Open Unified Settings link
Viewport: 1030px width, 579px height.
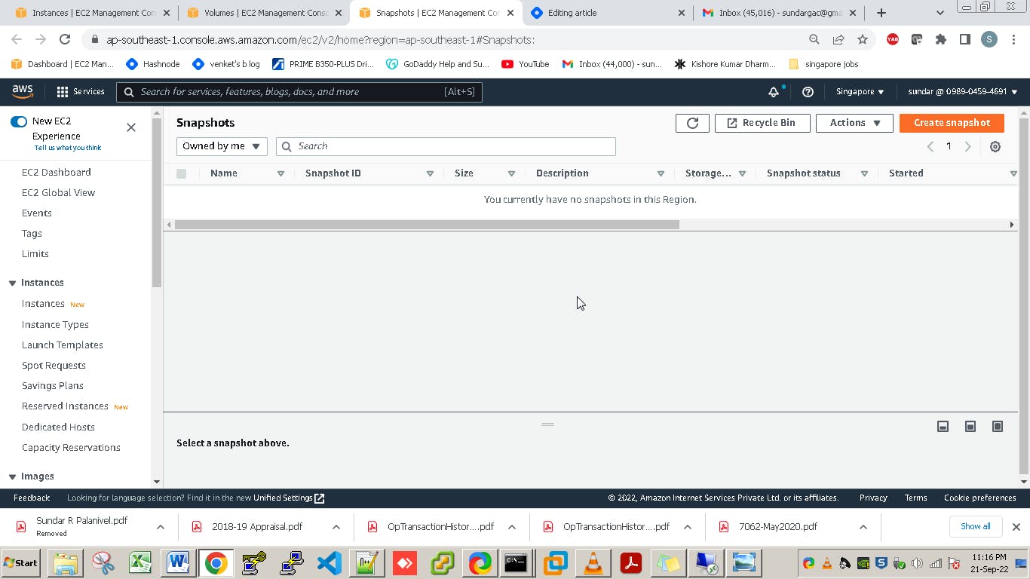[x=289, y=498]
